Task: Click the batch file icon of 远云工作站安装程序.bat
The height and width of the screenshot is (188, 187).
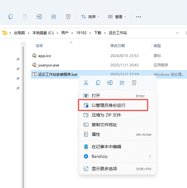Action: click(35, 74)
